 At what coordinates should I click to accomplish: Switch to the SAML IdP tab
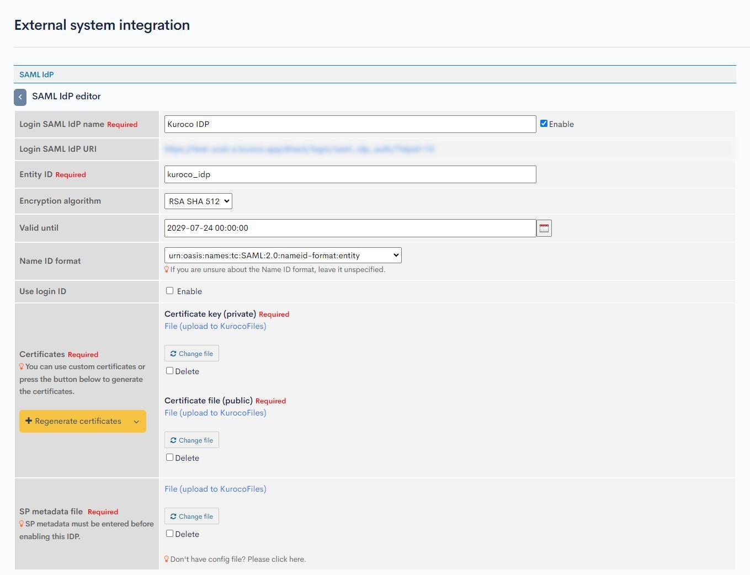(x=36, y=74)
